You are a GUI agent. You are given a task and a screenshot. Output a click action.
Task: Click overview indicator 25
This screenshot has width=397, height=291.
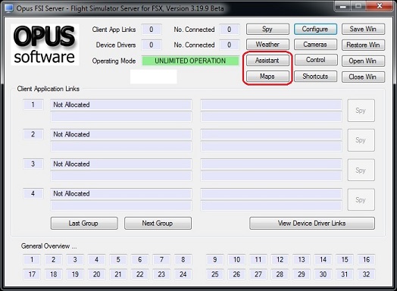[214, 274]
